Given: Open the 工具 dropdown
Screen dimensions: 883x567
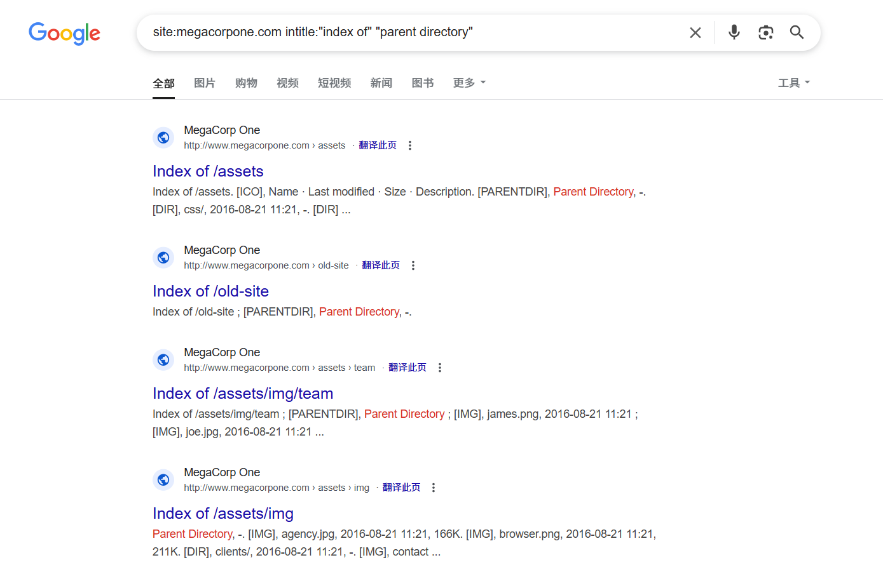Looking at the screenshot, I should click(794, 83).
